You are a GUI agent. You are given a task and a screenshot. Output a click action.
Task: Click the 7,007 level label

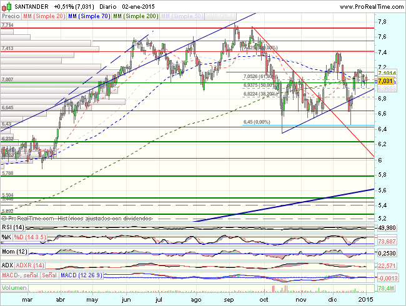7,79
